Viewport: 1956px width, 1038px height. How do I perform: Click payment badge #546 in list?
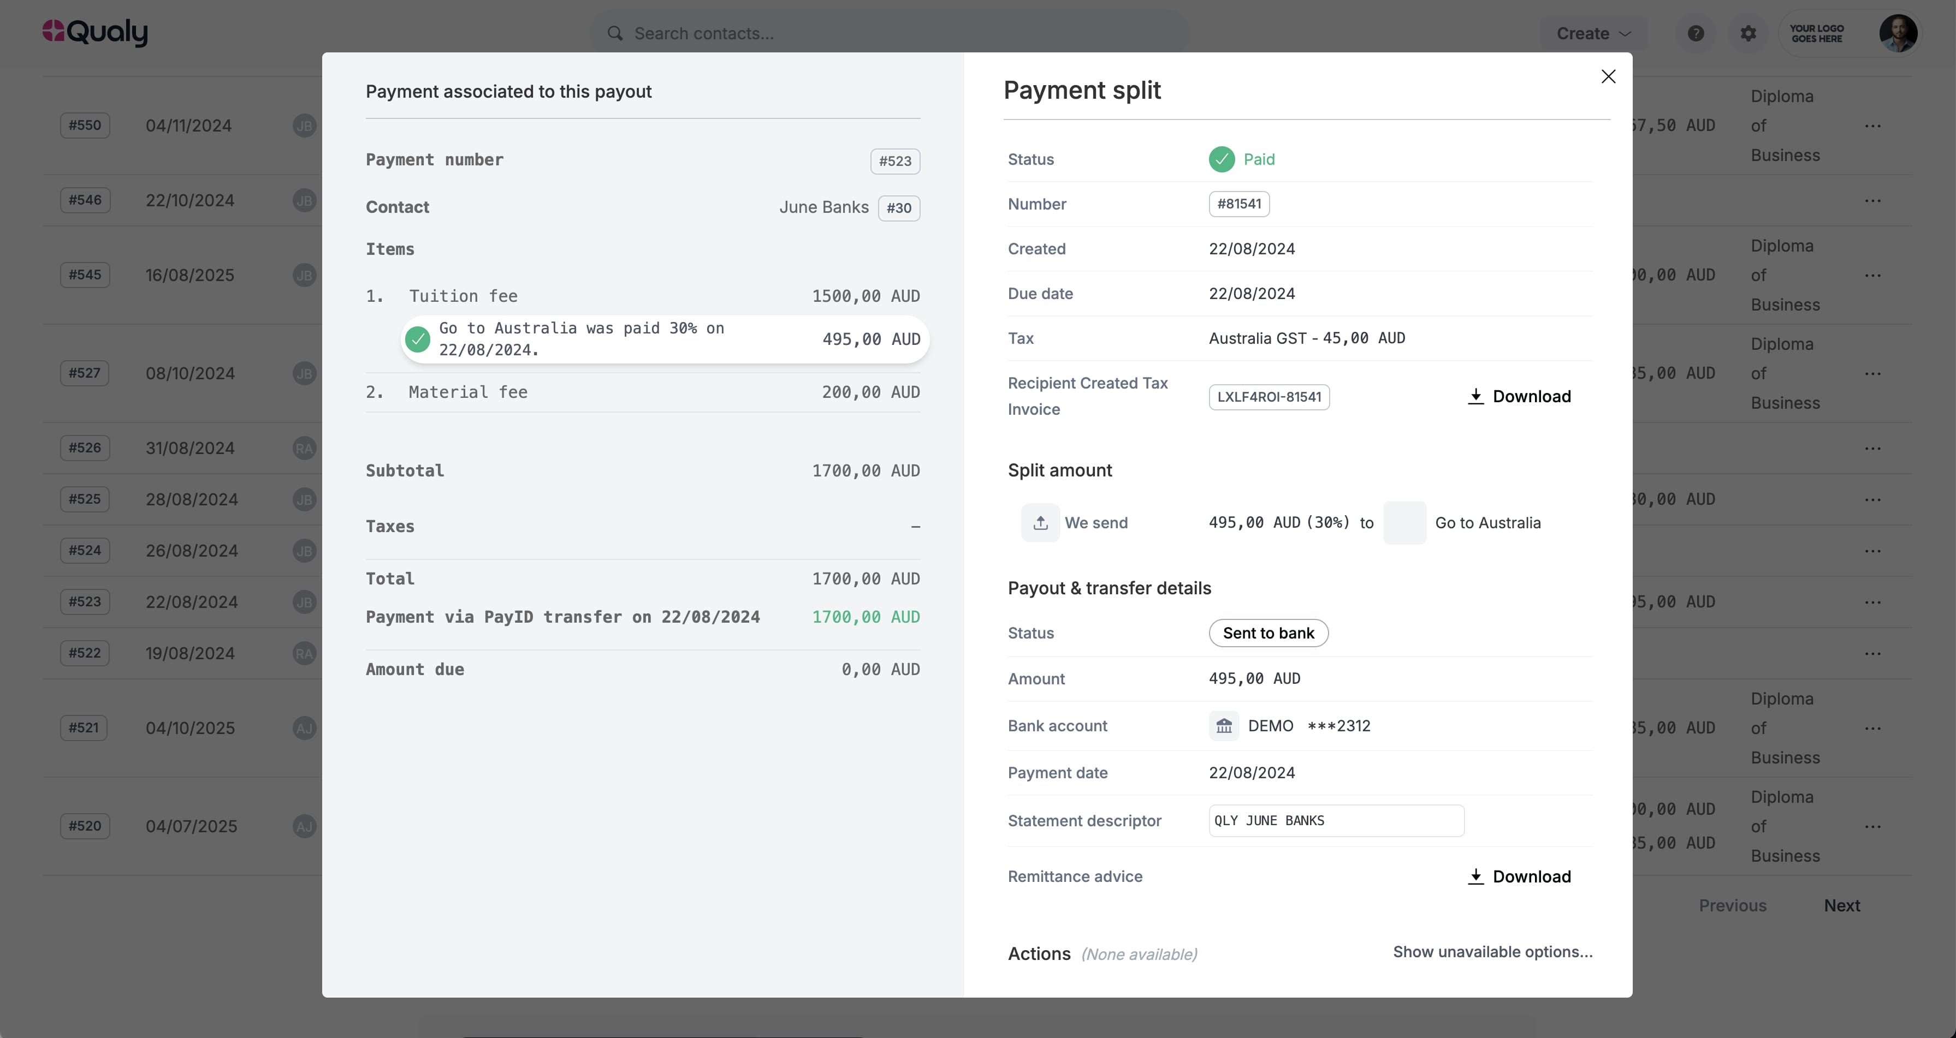click(x=85, y=200)
